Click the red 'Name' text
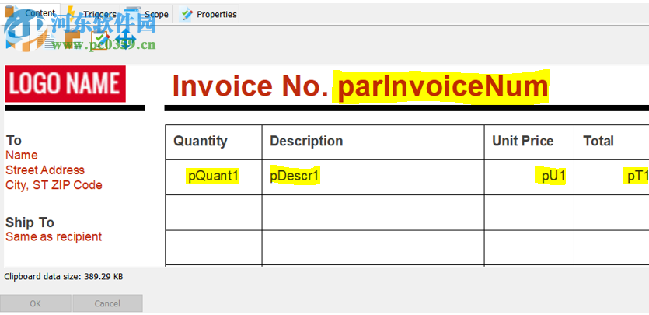 pyautogui.click(x=22, y=156)
